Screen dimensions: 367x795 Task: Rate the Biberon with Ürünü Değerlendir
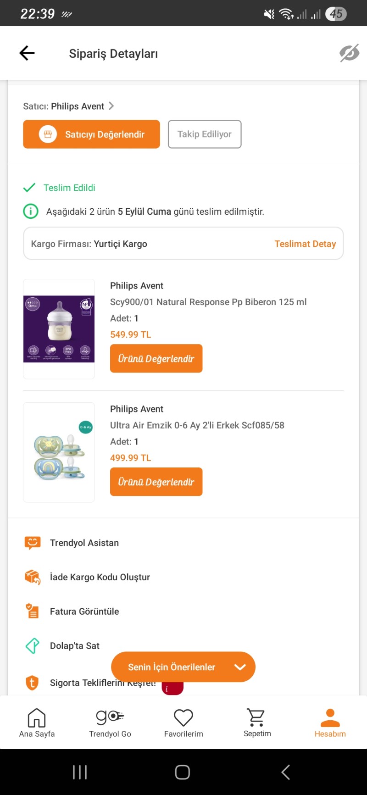click(156, 359)
